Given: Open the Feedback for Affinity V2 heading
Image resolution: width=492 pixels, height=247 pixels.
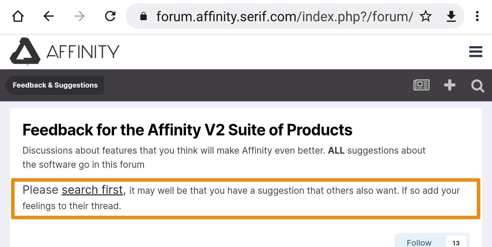Looking at the screenshot, I should (187, 130).
